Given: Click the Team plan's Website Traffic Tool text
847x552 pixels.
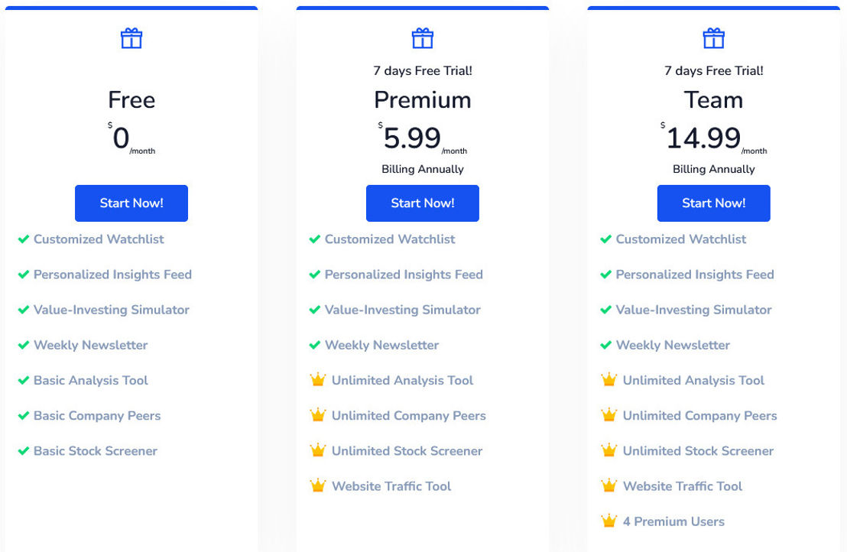Looking at the screenshot, I should tap(683, 486).
